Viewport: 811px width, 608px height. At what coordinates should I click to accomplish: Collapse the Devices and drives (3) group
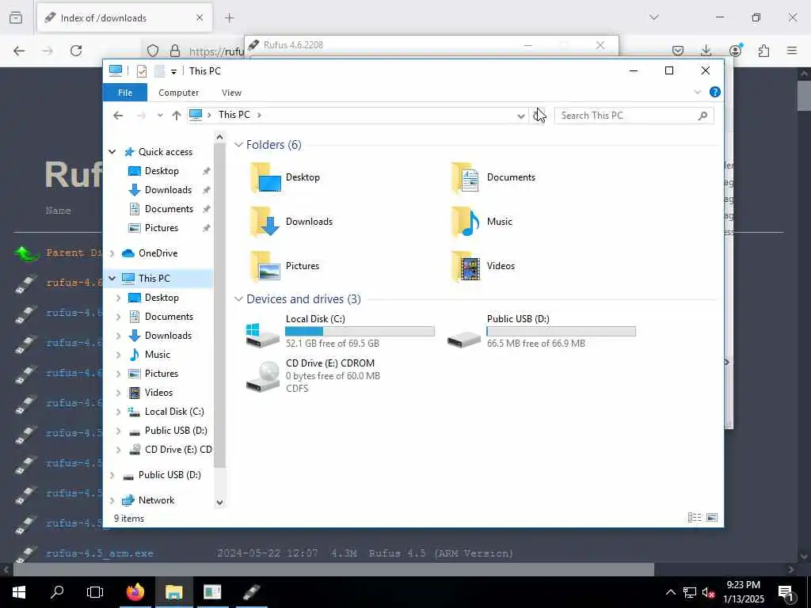click(238, 298)
